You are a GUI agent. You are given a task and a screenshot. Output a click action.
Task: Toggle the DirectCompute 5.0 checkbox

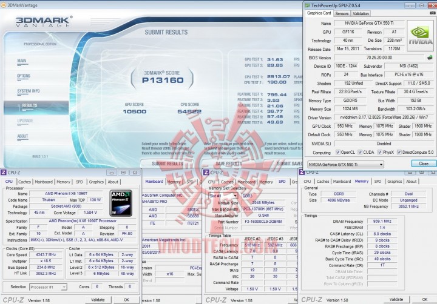point(399,152)
